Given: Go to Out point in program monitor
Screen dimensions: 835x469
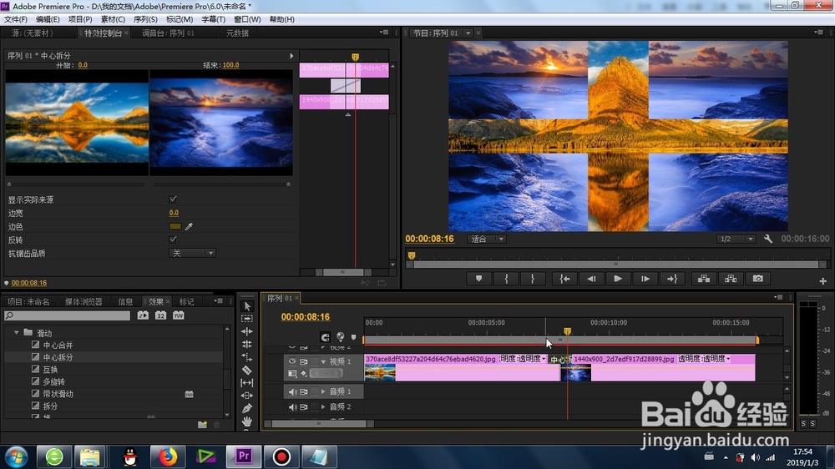Looking at the screenshot, I should pyautogui.click(x=672, y=279).
